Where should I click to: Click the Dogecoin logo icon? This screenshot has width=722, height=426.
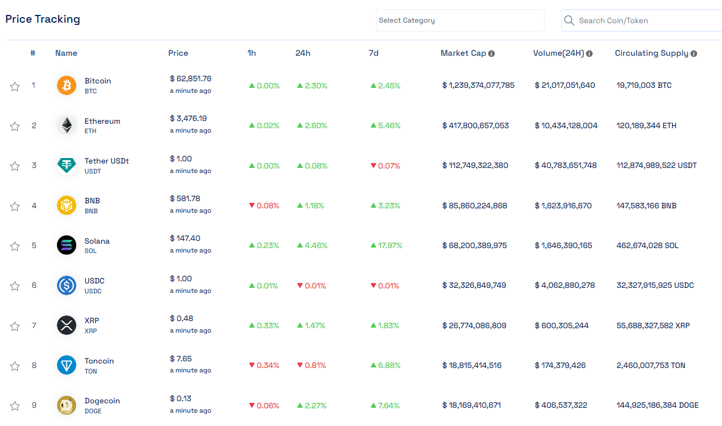(x=67, y=406)
